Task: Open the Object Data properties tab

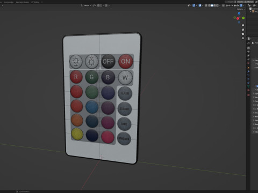Action: (248, 86)
